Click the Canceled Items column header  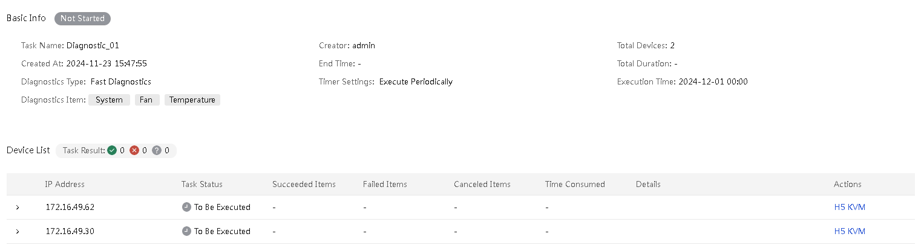point(482,184)
